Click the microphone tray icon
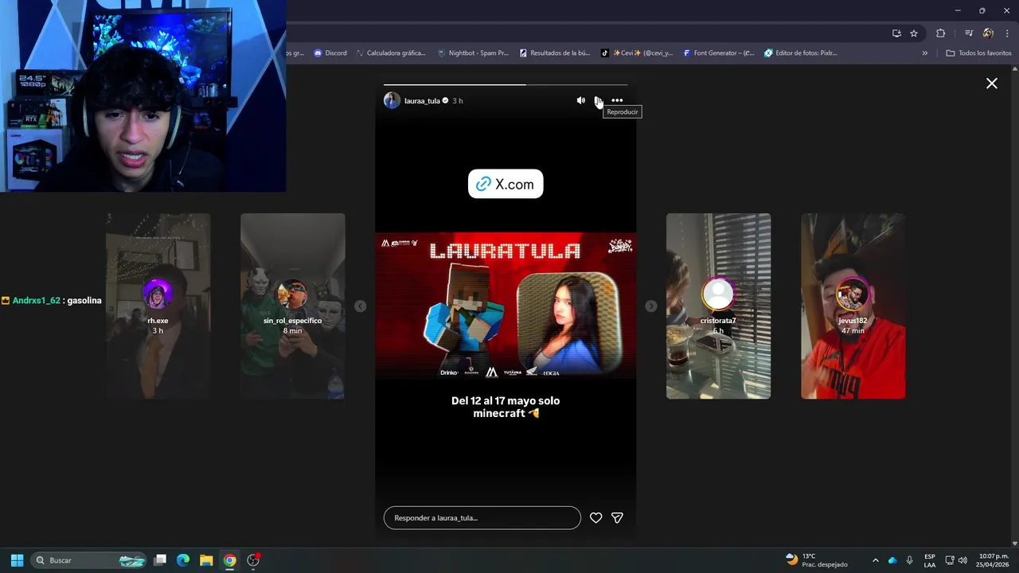Screen dimensions: 1019x573 (909, 560)
